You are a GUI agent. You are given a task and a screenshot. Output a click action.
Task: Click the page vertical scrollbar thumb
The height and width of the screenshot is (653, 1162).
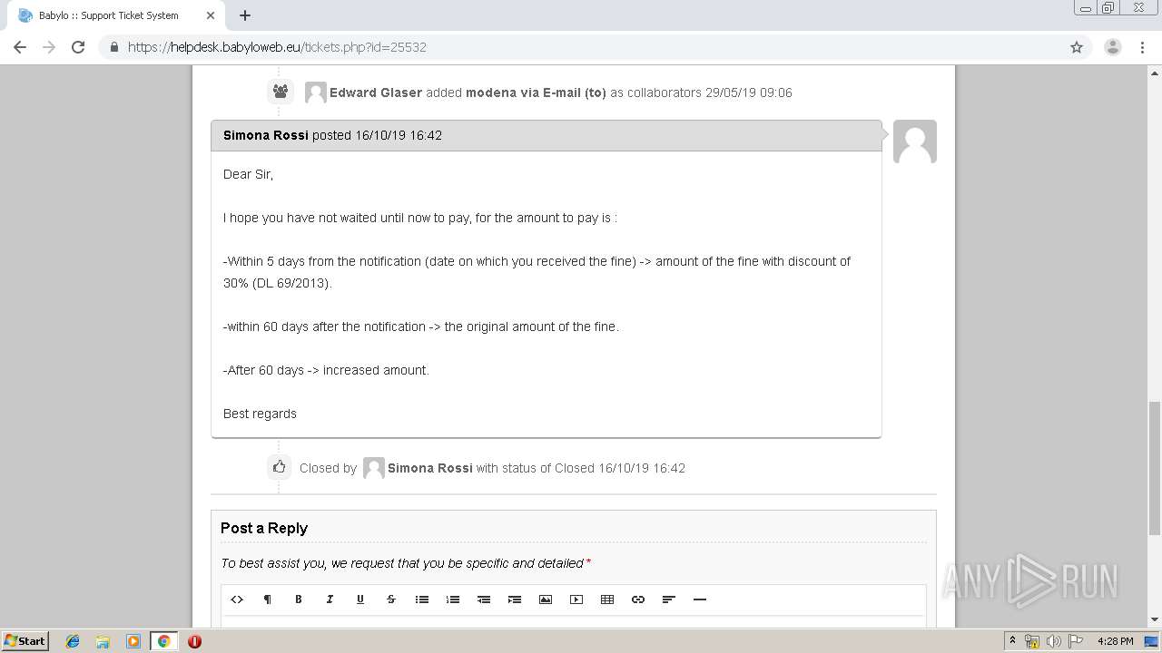[1154, 468]
